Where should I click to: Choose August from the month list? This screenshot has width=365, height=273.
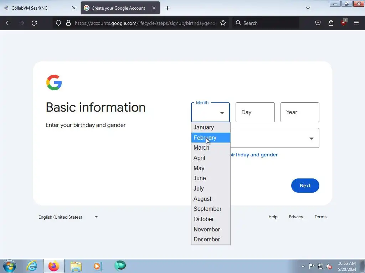(211, 199)
